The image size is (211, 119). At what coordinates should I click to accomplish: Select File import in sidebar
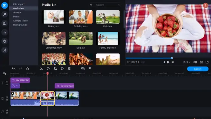click(x=19, y=4)
